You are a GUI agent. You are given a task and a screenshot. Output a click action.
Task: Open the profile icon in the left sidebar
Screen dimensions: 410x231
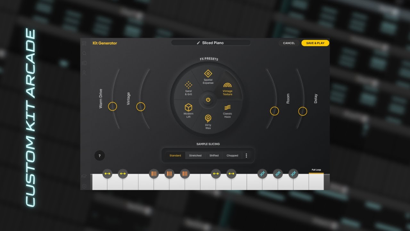click(x=84, y=73)
